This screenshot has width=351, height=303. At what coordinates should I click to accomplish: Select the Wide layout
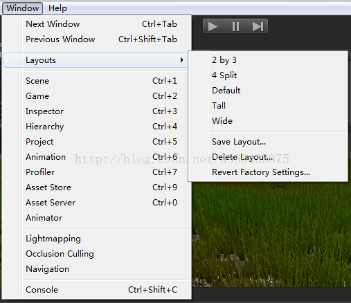[268, 121]
